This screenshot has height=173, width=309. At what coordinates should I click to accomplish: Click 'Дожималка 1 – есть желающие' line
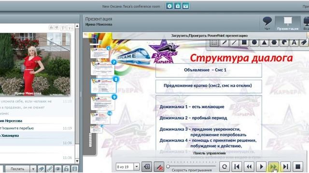pos(192,107)
